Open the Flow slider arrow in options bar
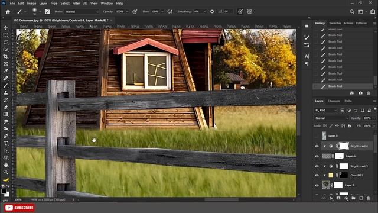 [x=162, y=12]
